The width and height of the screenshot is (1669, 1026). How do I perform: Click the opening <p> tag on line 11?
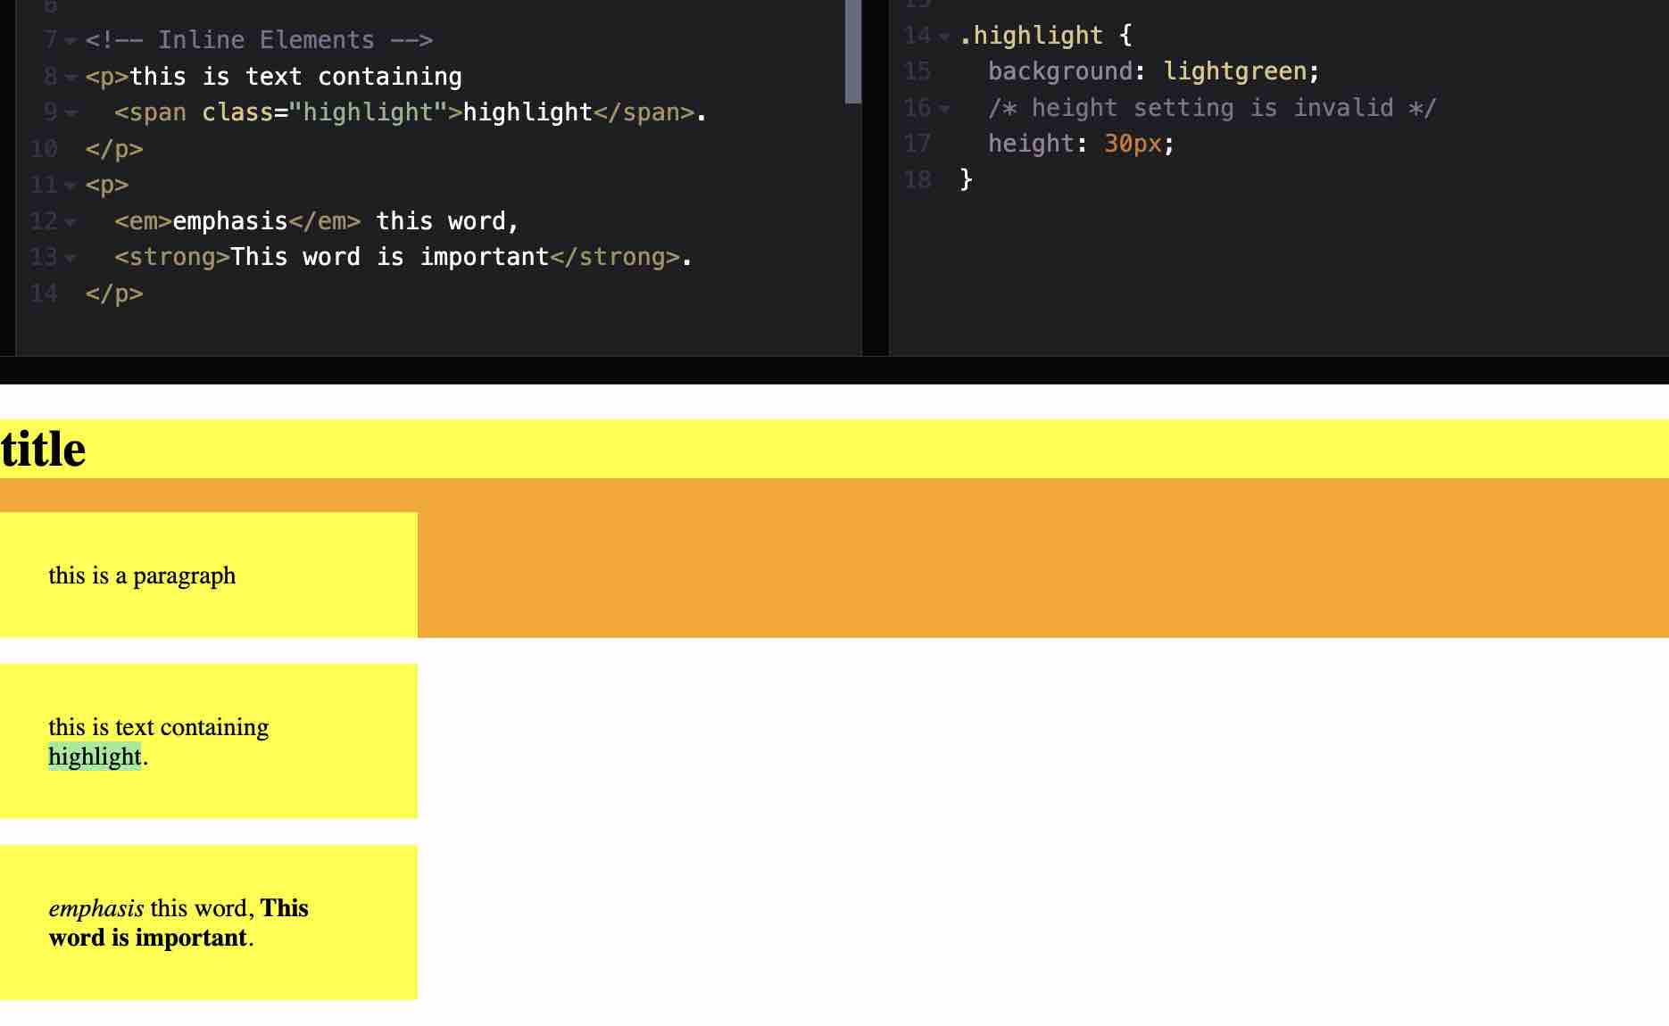pyautogui.click(x=107, y=185)
